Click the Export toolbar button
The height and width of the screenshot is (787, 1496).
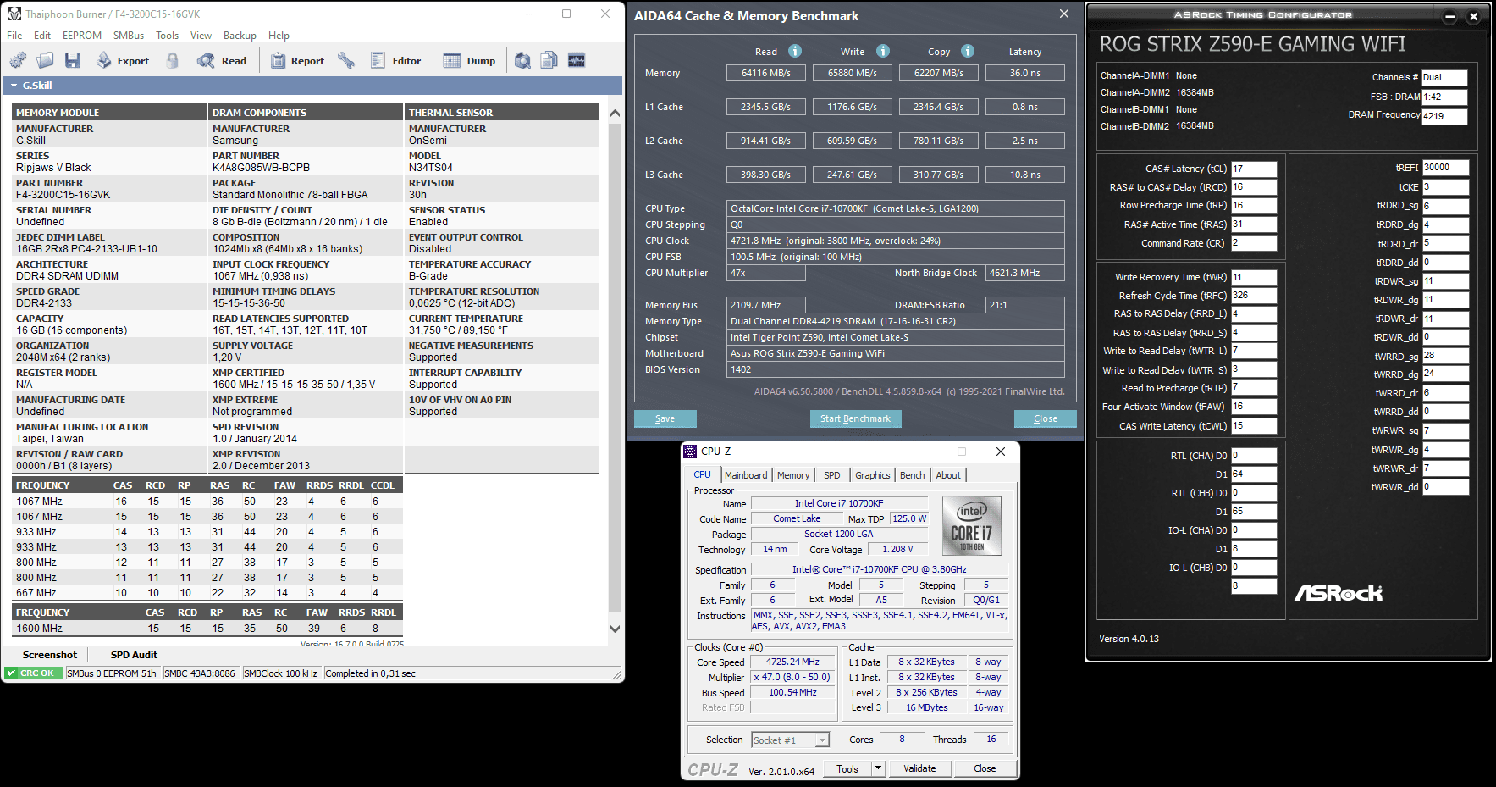click(x=123, y=60)
